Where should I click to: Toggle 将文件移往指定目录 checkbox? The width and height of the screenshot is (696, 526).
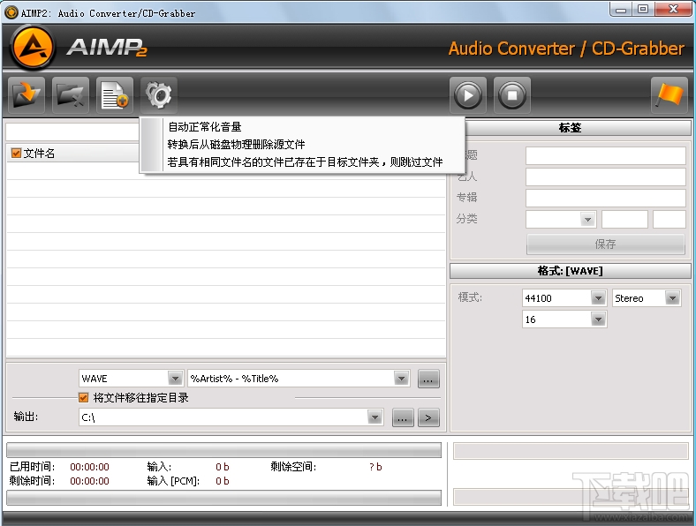[83, 397]
